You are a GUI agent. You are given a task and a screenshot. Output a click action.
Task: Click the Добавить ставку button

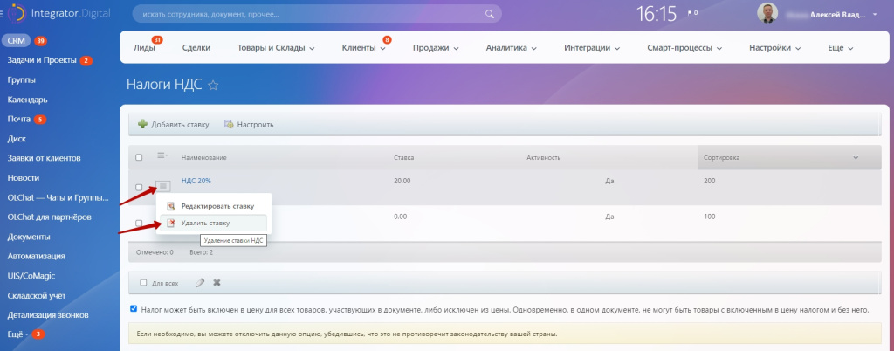coord(174,125)
